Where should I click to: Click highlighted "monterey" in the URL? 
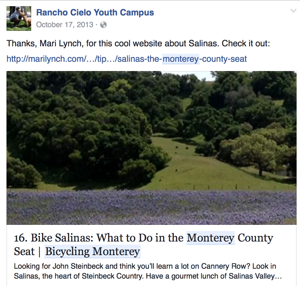[181, 59]
